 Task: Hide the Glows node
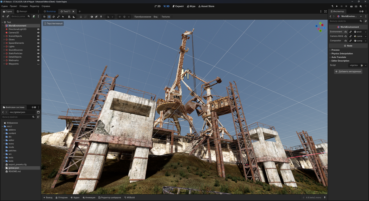click(38, 40)
